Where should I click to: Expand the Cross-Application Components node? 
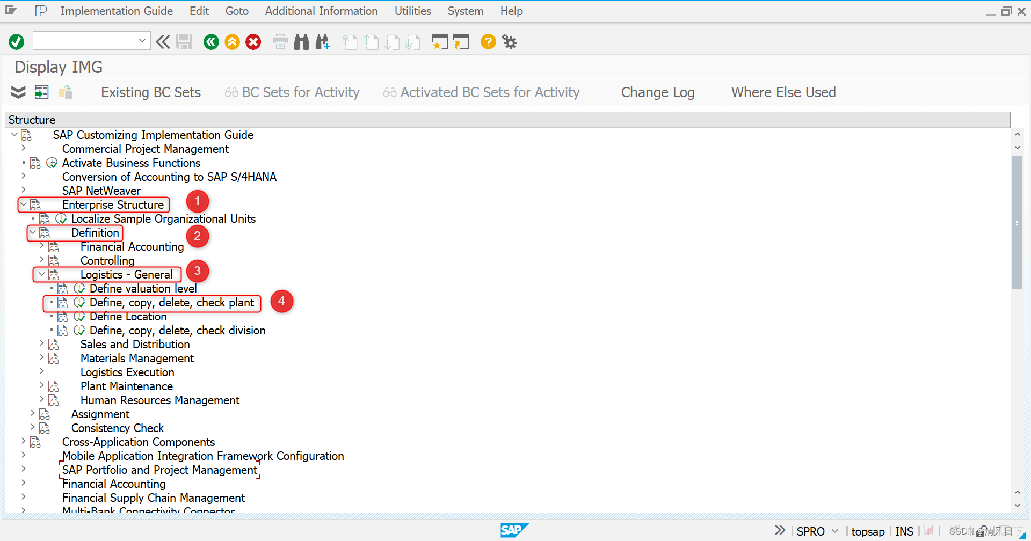tap(24, 441)
